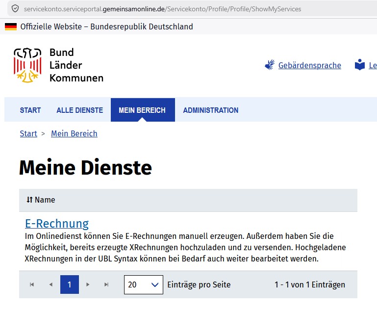Click the E-Rechnung description paragraph

pyautogui.click(x=185, y=247)
